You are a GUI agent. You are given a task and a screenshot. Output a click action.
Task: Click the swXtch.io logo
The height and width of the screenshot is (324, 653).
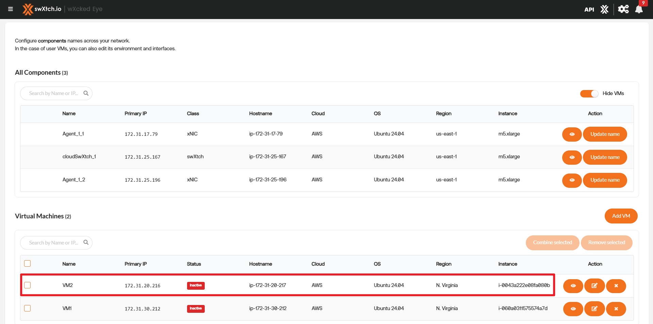click(42, 9)
